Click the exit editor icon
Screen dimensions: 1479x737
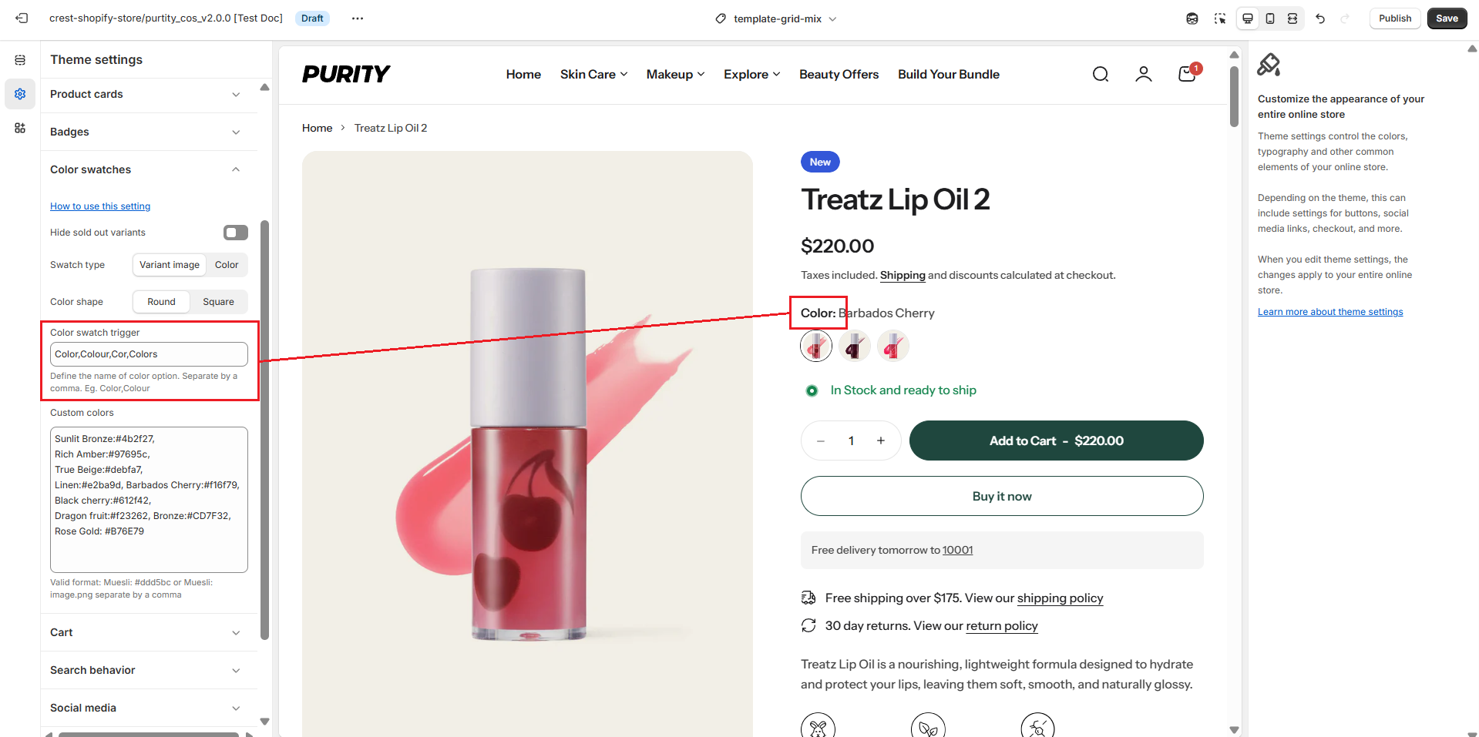(x=22, y=18)
